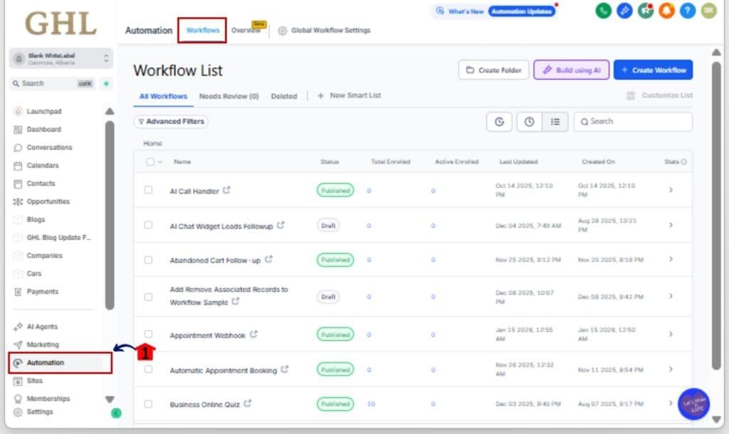The height and width of the screenshot is (434, 729).
Task: Click the green phone dialer icon
Action: coord(603,11)
